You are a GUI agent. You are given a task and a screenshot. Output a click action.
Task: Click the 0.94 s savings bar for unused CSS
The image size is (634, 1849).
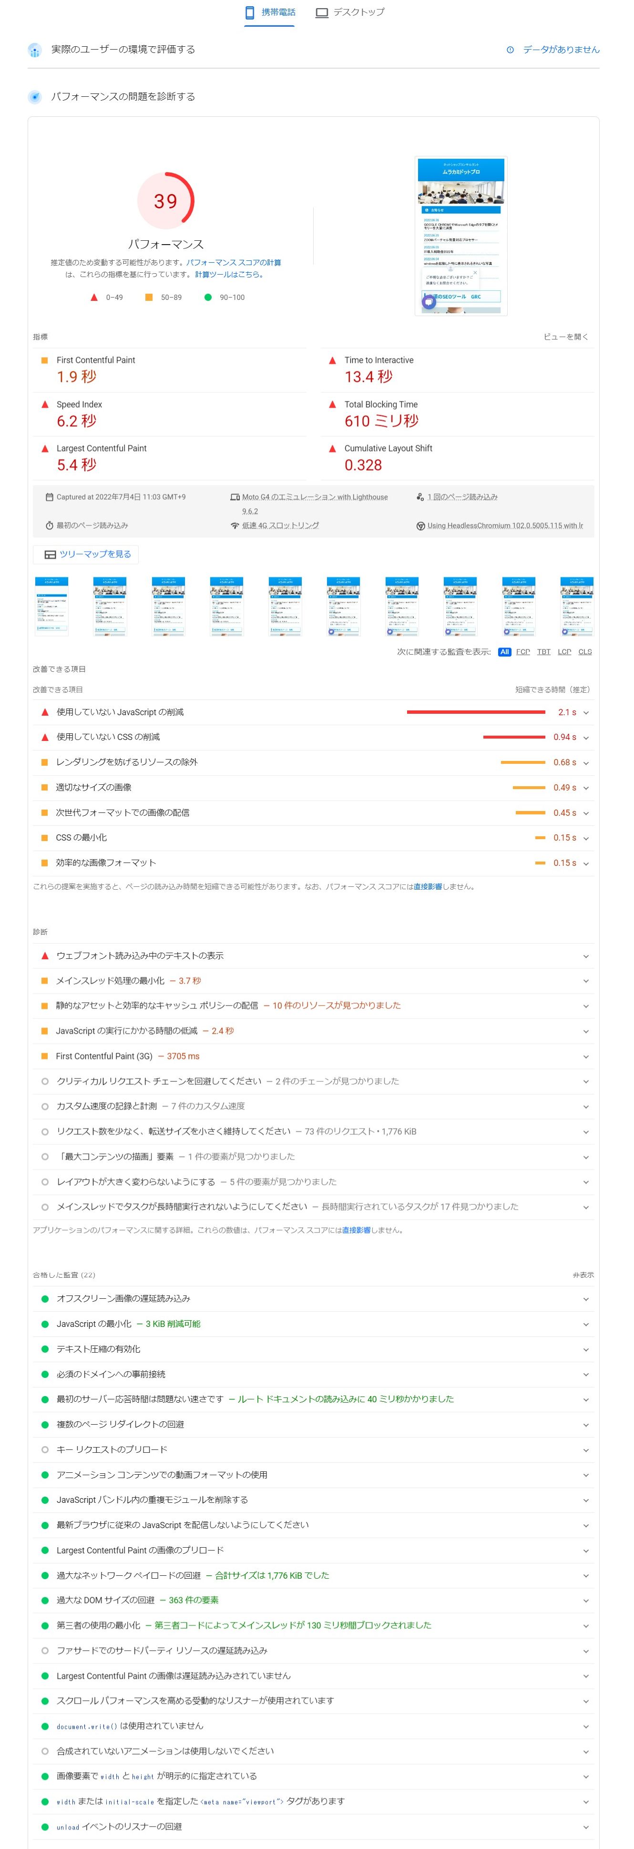(x=514, y=737)
